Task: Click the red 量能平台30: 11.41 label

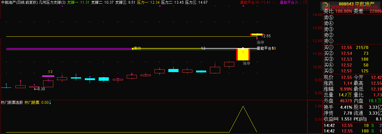Action: point(255,2)
